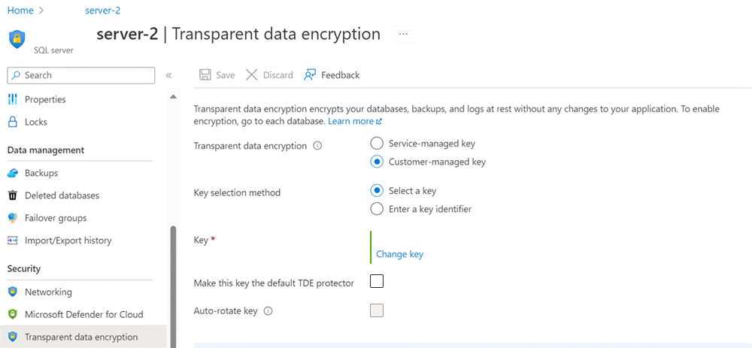The image size is (752, 348).
Task: Collapse the sidebar with the double-chevron
Action: (x=168, y=75)
